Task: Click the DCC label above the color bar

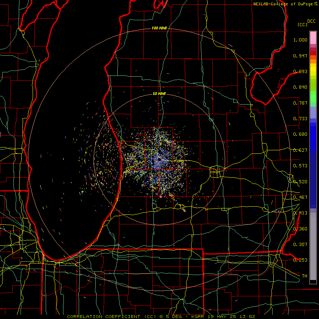Action: [x=312, y=21]
